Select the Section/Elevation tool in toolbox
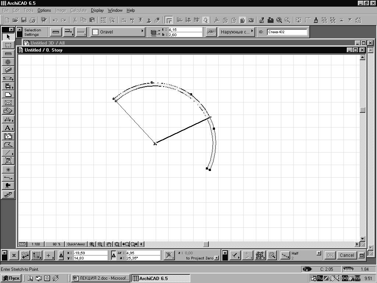Viewport: 377px width, 283px height. (8, 178)
